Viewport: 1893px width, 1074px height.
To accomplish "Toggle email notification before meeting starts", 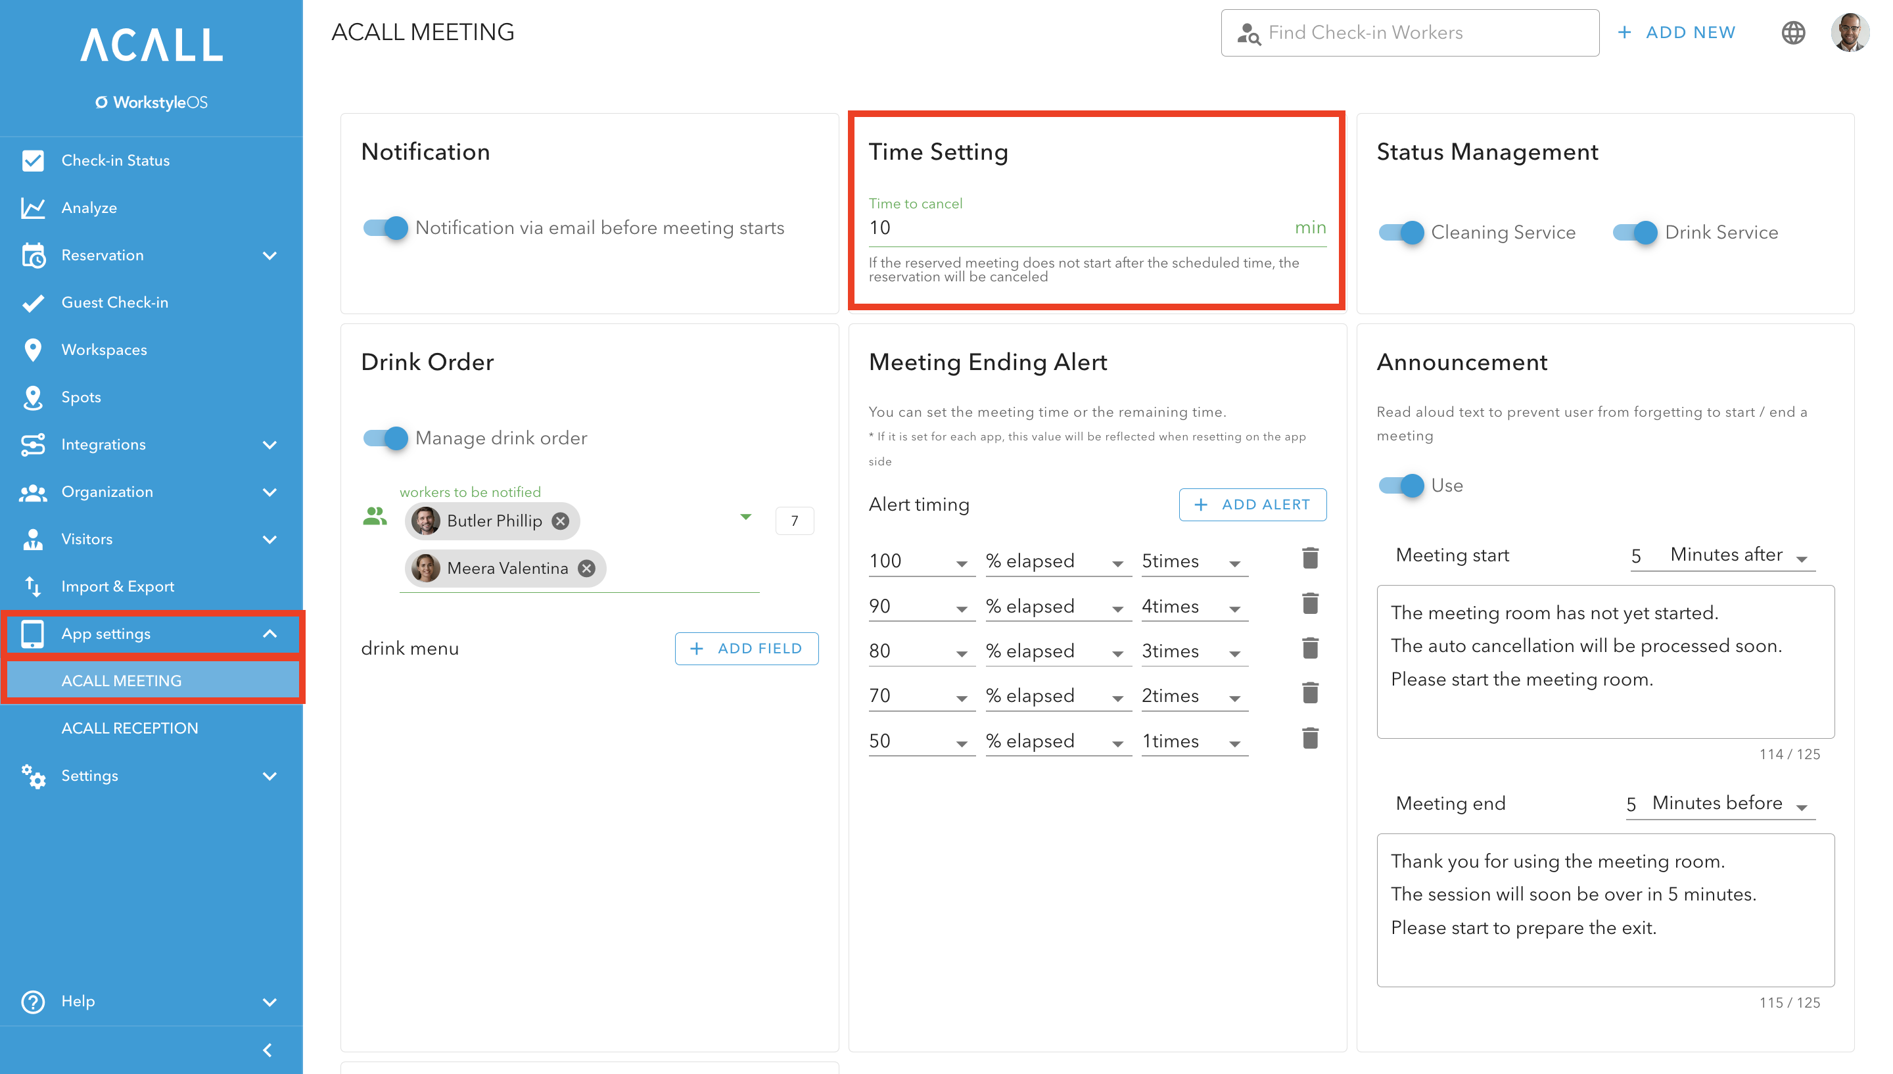I will coord(386,228).
